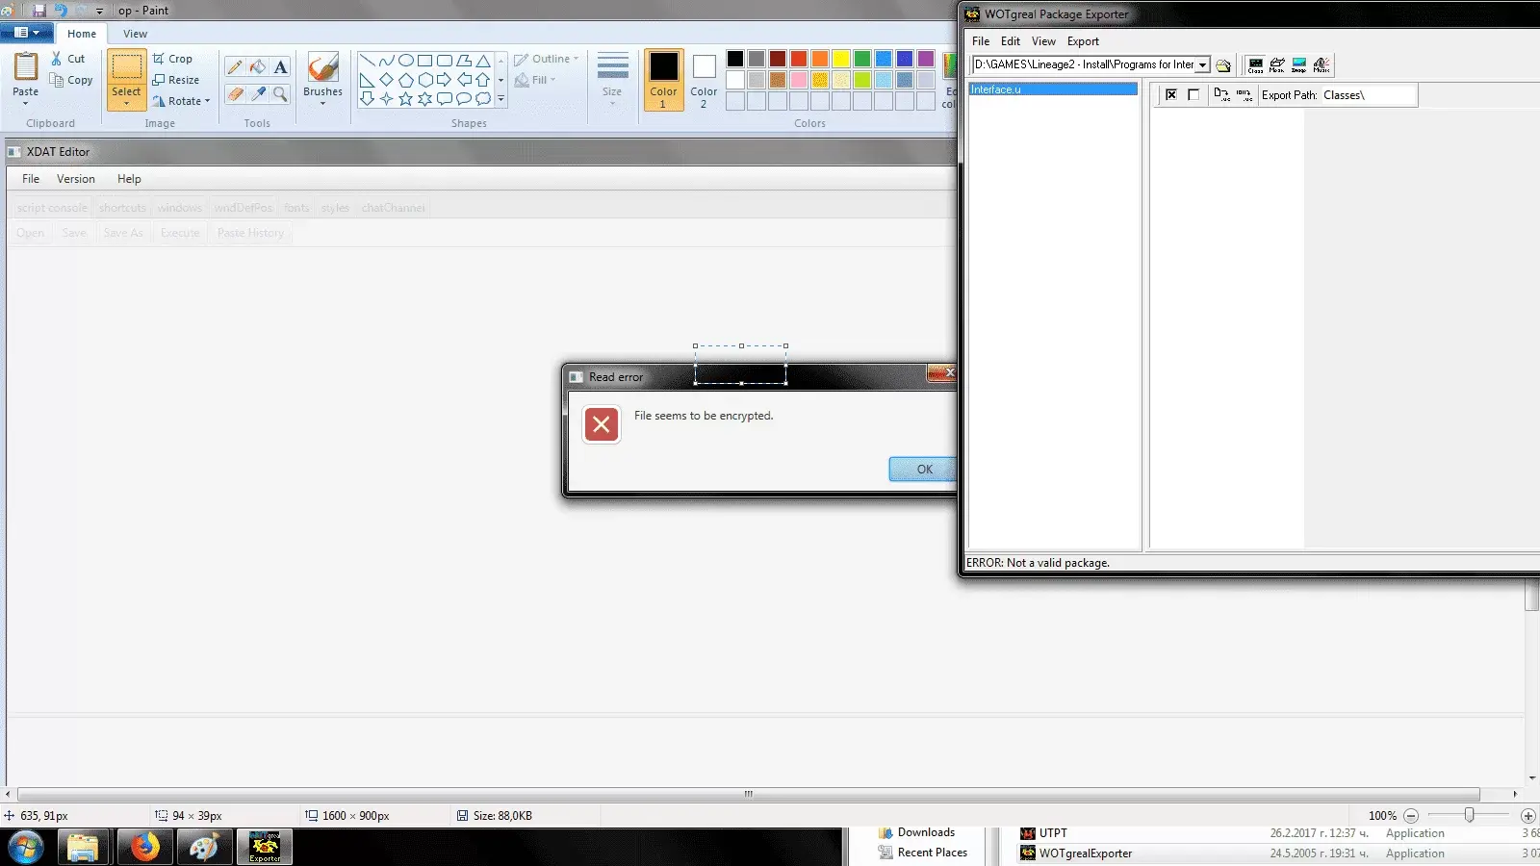Click the uncheck-all box in WOTgreal Exporter

[1193, 94]
